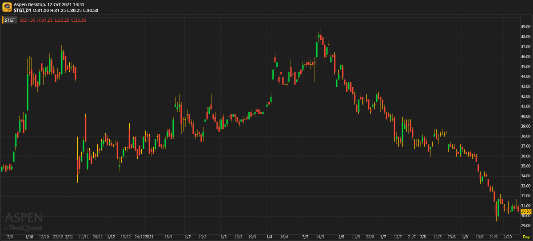
Task: Click the 14/5 date label on axis
Action: pos(320,237)
